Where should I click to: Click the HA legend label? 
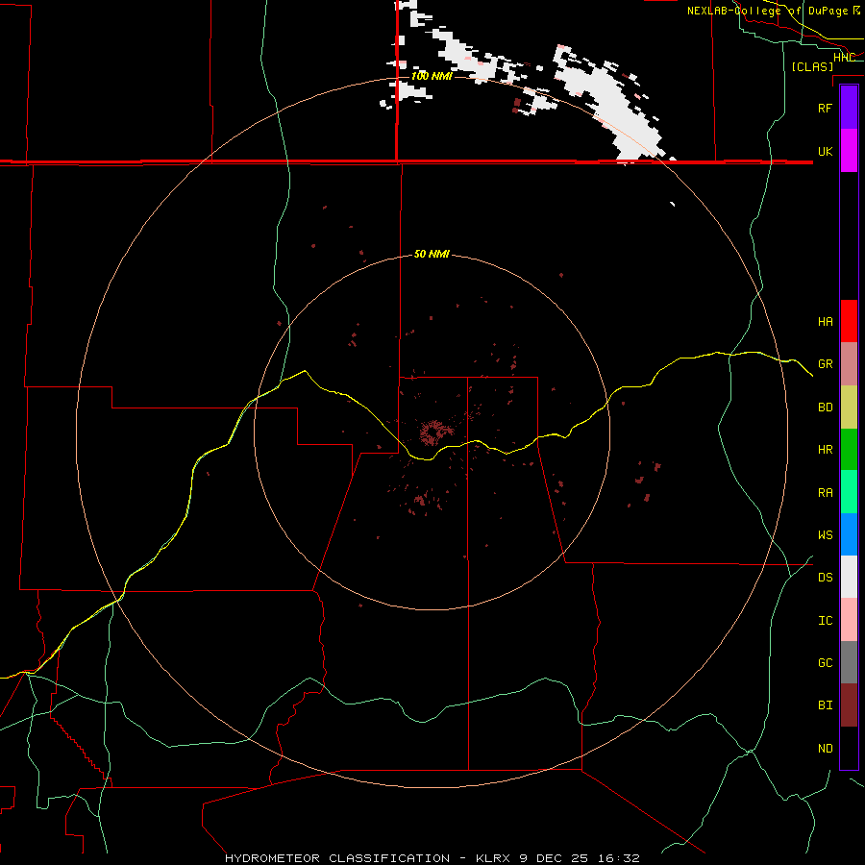[826, 321]
